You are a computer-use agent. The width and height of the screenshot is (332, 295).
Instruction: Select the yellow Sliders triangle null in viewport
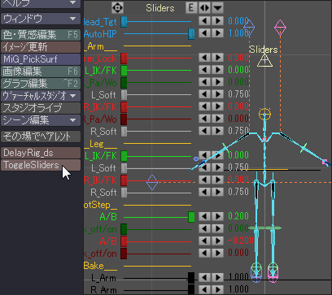click(x=264, y=60)
